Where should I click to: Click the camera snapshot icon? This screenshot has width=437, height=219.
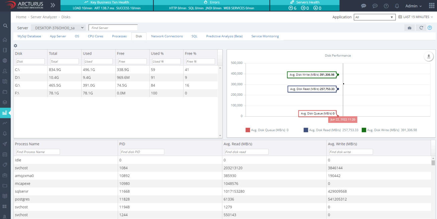410,28
